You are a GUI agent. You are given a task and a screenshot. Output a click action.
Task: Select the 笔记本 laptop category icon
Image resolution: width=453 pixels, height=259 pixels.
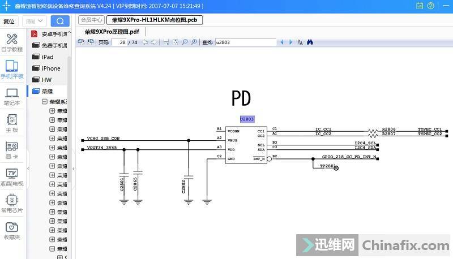12,96
